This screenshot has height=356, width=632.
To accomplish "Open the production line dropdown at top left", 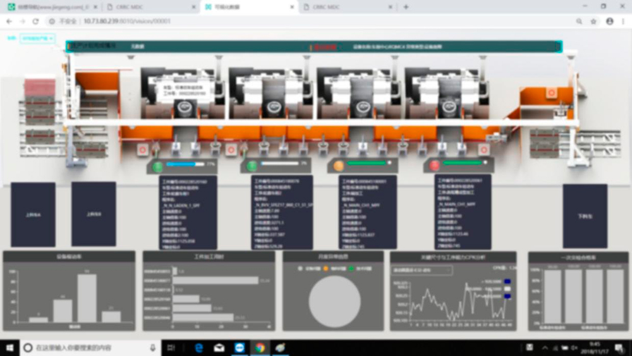I will coord(38,39).
